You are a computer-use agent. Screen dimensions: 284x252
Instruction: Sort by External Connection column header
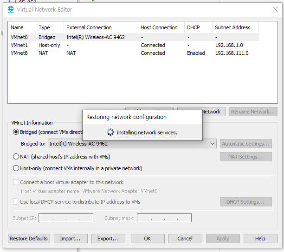click(101, 27)
